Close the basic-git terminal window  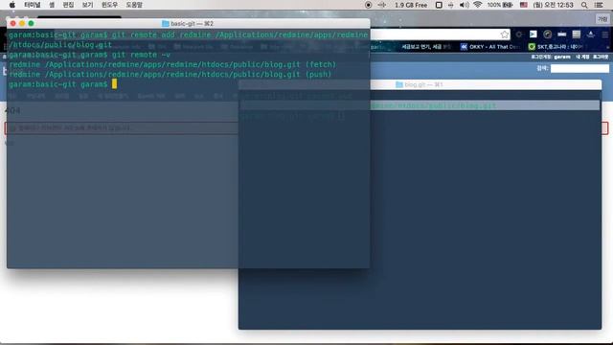pyautogui.click(x=12, y=23)
